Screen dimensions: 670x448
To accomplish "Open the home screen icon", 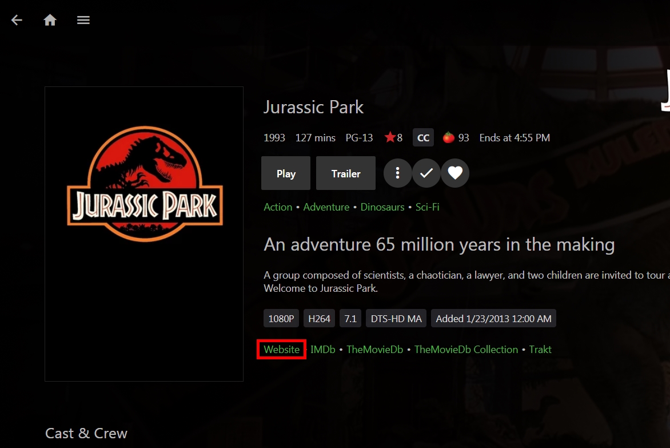I will (50, 20).
